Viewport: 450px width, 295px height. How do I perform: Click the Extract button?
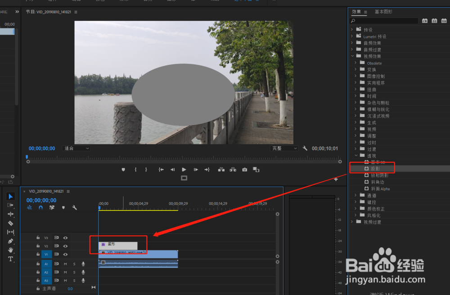point(233,170)
